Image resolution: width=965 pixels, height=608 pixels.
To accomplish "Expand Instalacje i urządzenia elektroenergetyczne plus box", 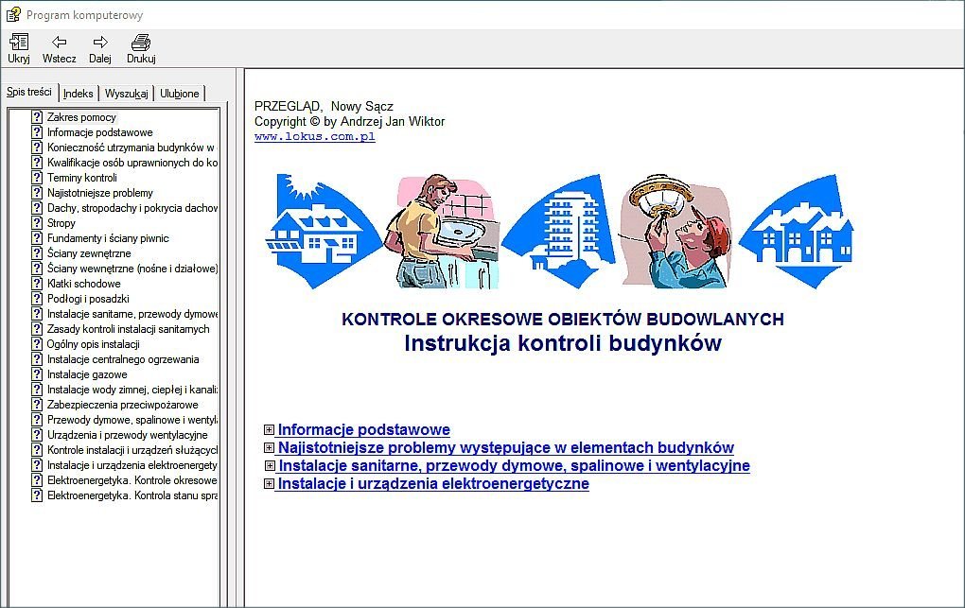I will pyautogui.click(x=269, y=484).
